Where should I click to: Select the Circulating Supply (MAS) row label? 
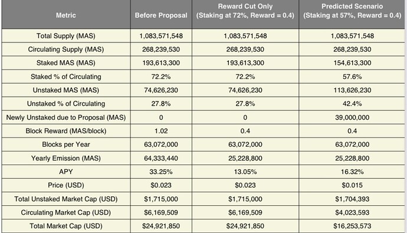click(66, 50)
